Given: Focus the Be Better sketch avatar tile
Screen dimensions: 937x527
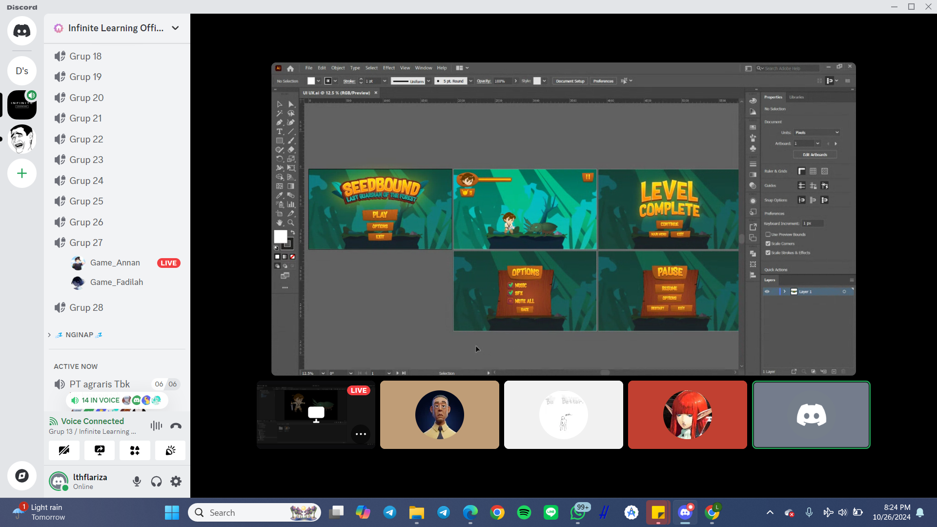Looking at the screenshot, I should click(564, 415).
